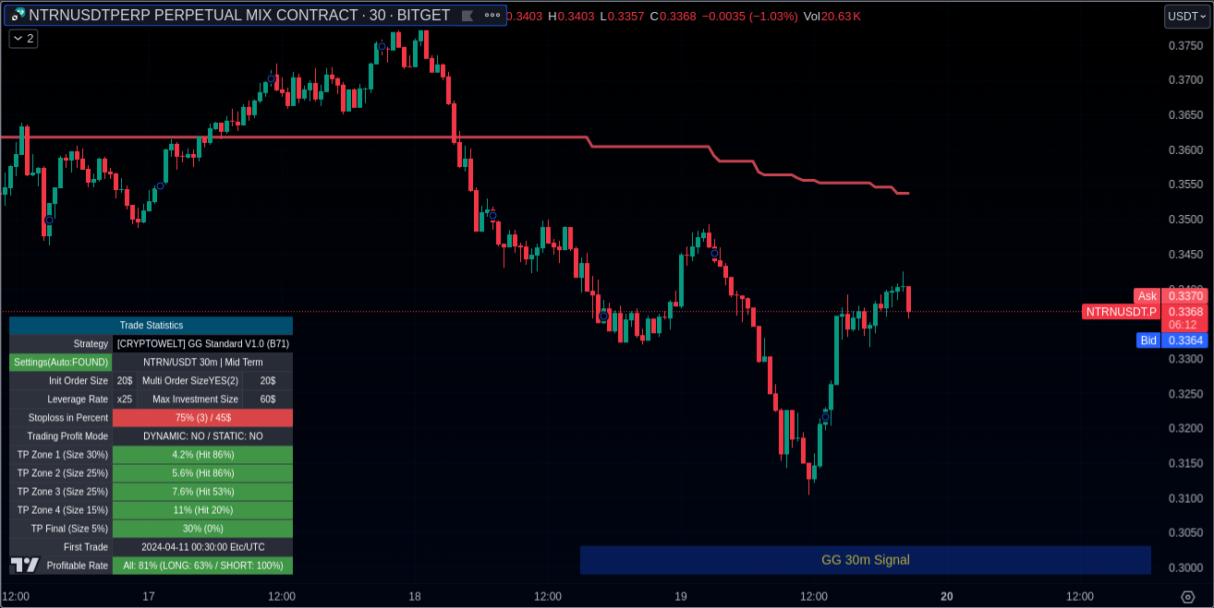
Task: Select the NTRNUSDT.P last price label
Action: [x=1120, y=312]
